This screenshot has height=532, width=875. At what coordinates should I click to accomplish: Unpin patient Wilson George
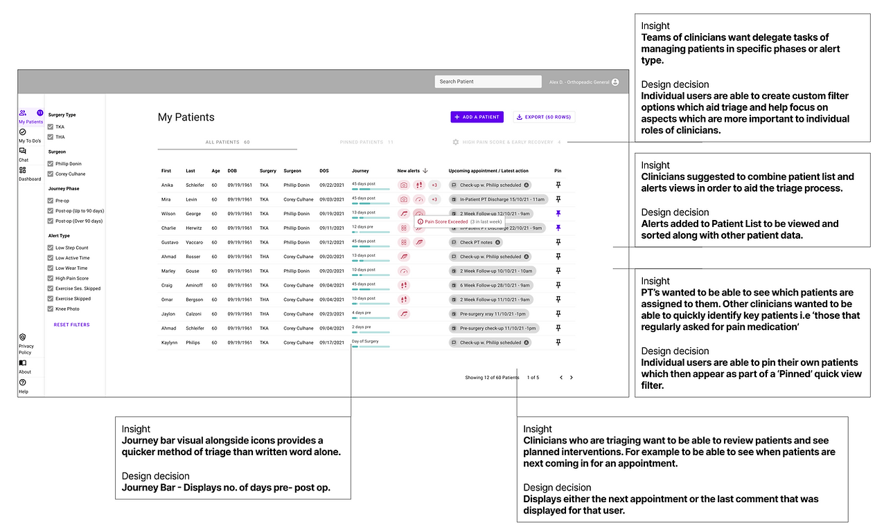(558, 214)
